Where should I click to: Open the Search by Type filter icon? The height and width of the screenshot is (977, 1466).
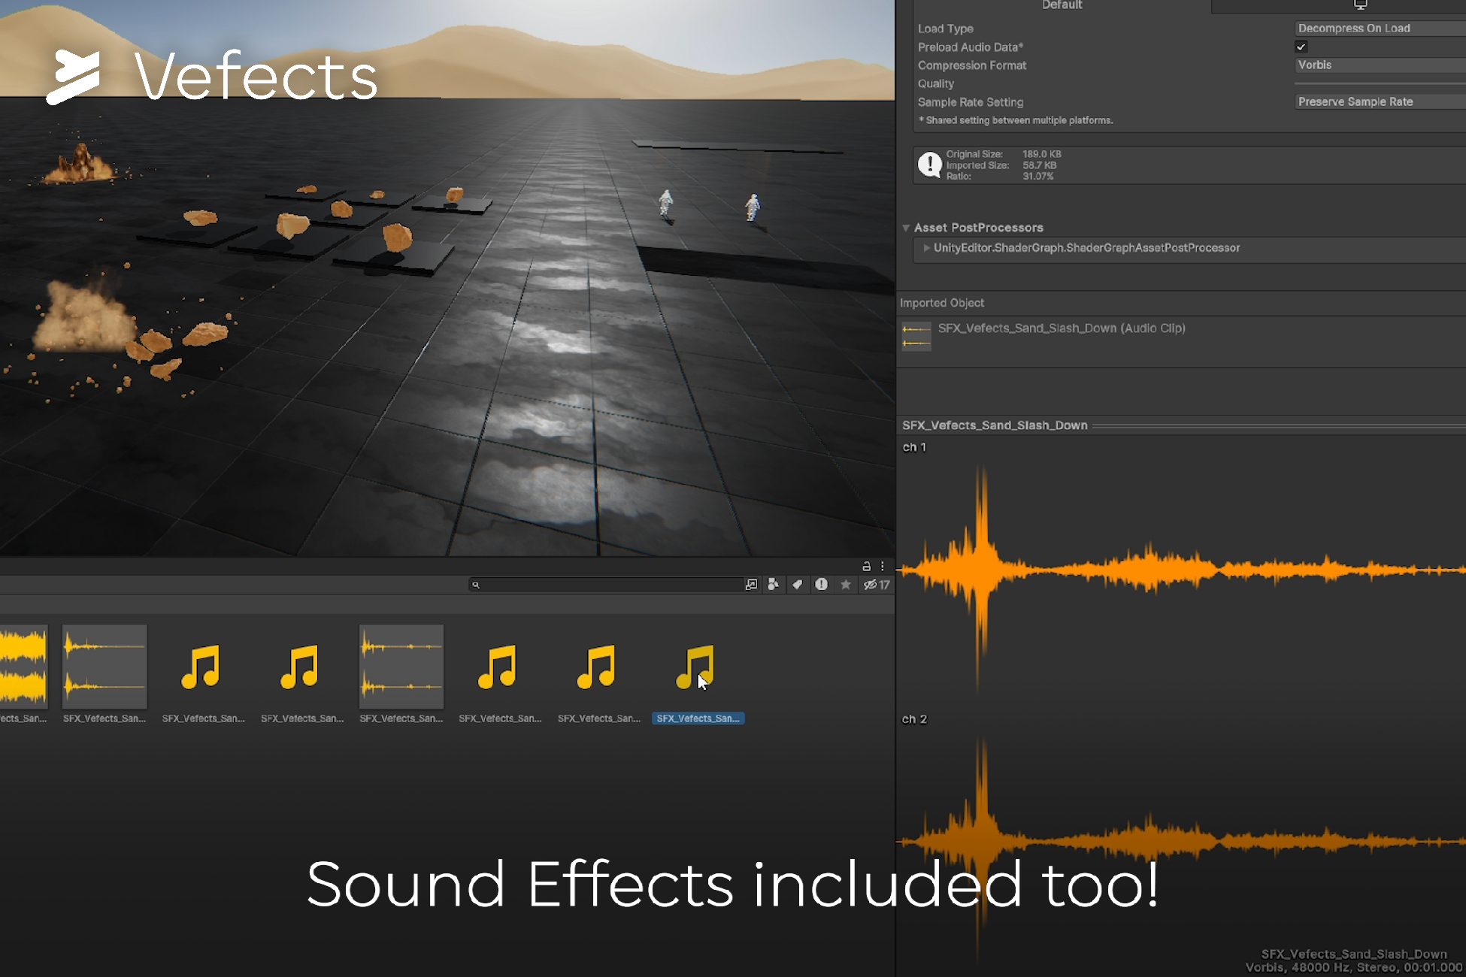point(773,585)
